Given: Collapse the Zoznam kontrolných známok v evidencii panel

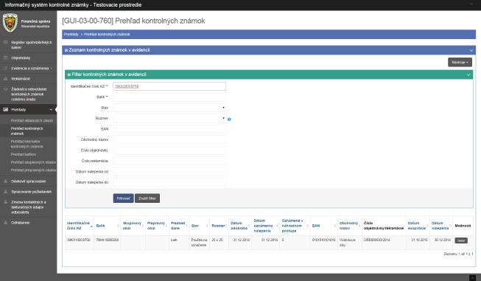Looking at the screenshot, I should coord(471,50).
